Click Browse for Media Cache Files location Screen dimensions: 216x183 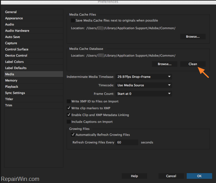193,36
